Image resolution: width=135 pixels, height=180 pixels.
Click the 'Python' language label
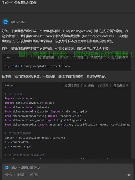(9, 85)
